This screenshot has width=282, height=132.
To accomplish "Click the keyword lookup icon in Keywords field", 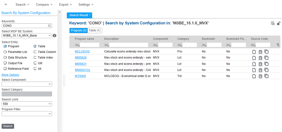I will (x=49, y=26).
